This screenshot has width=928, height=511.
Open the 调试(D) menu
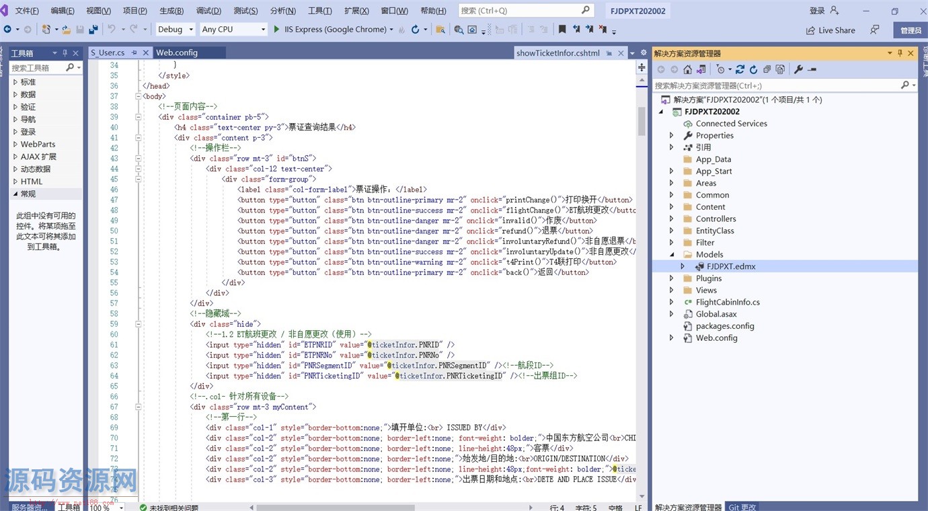(208, 11)
